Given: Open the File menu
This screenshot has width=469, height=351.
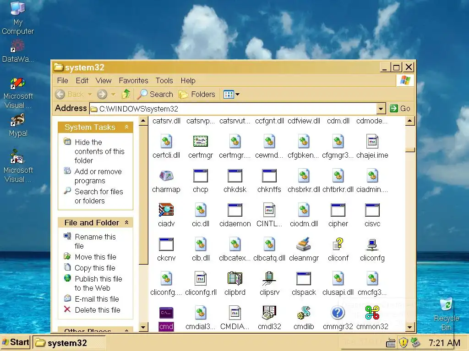Looking at the screenshot, I should [x=62, y=80].
